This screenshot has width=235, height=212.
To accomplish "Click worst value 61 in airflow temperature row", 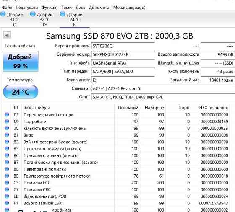I will pos(162,176).
